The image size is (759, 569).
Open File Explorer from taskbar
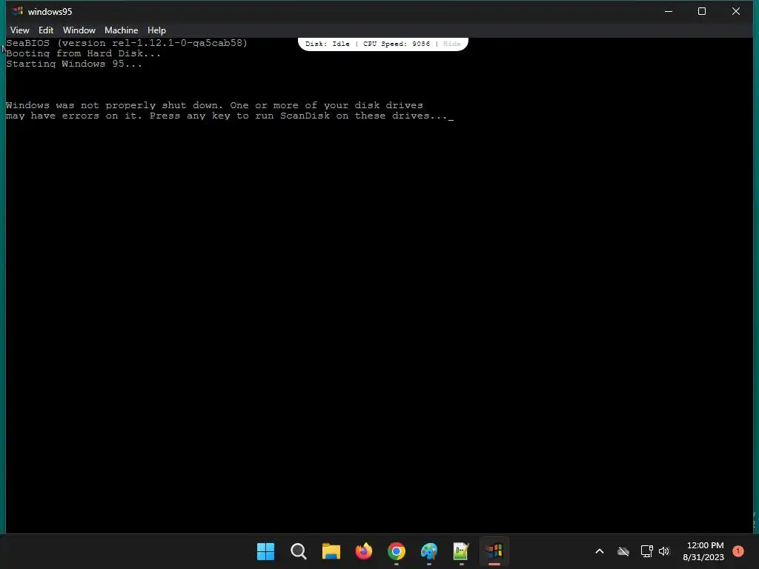[331, 551]
